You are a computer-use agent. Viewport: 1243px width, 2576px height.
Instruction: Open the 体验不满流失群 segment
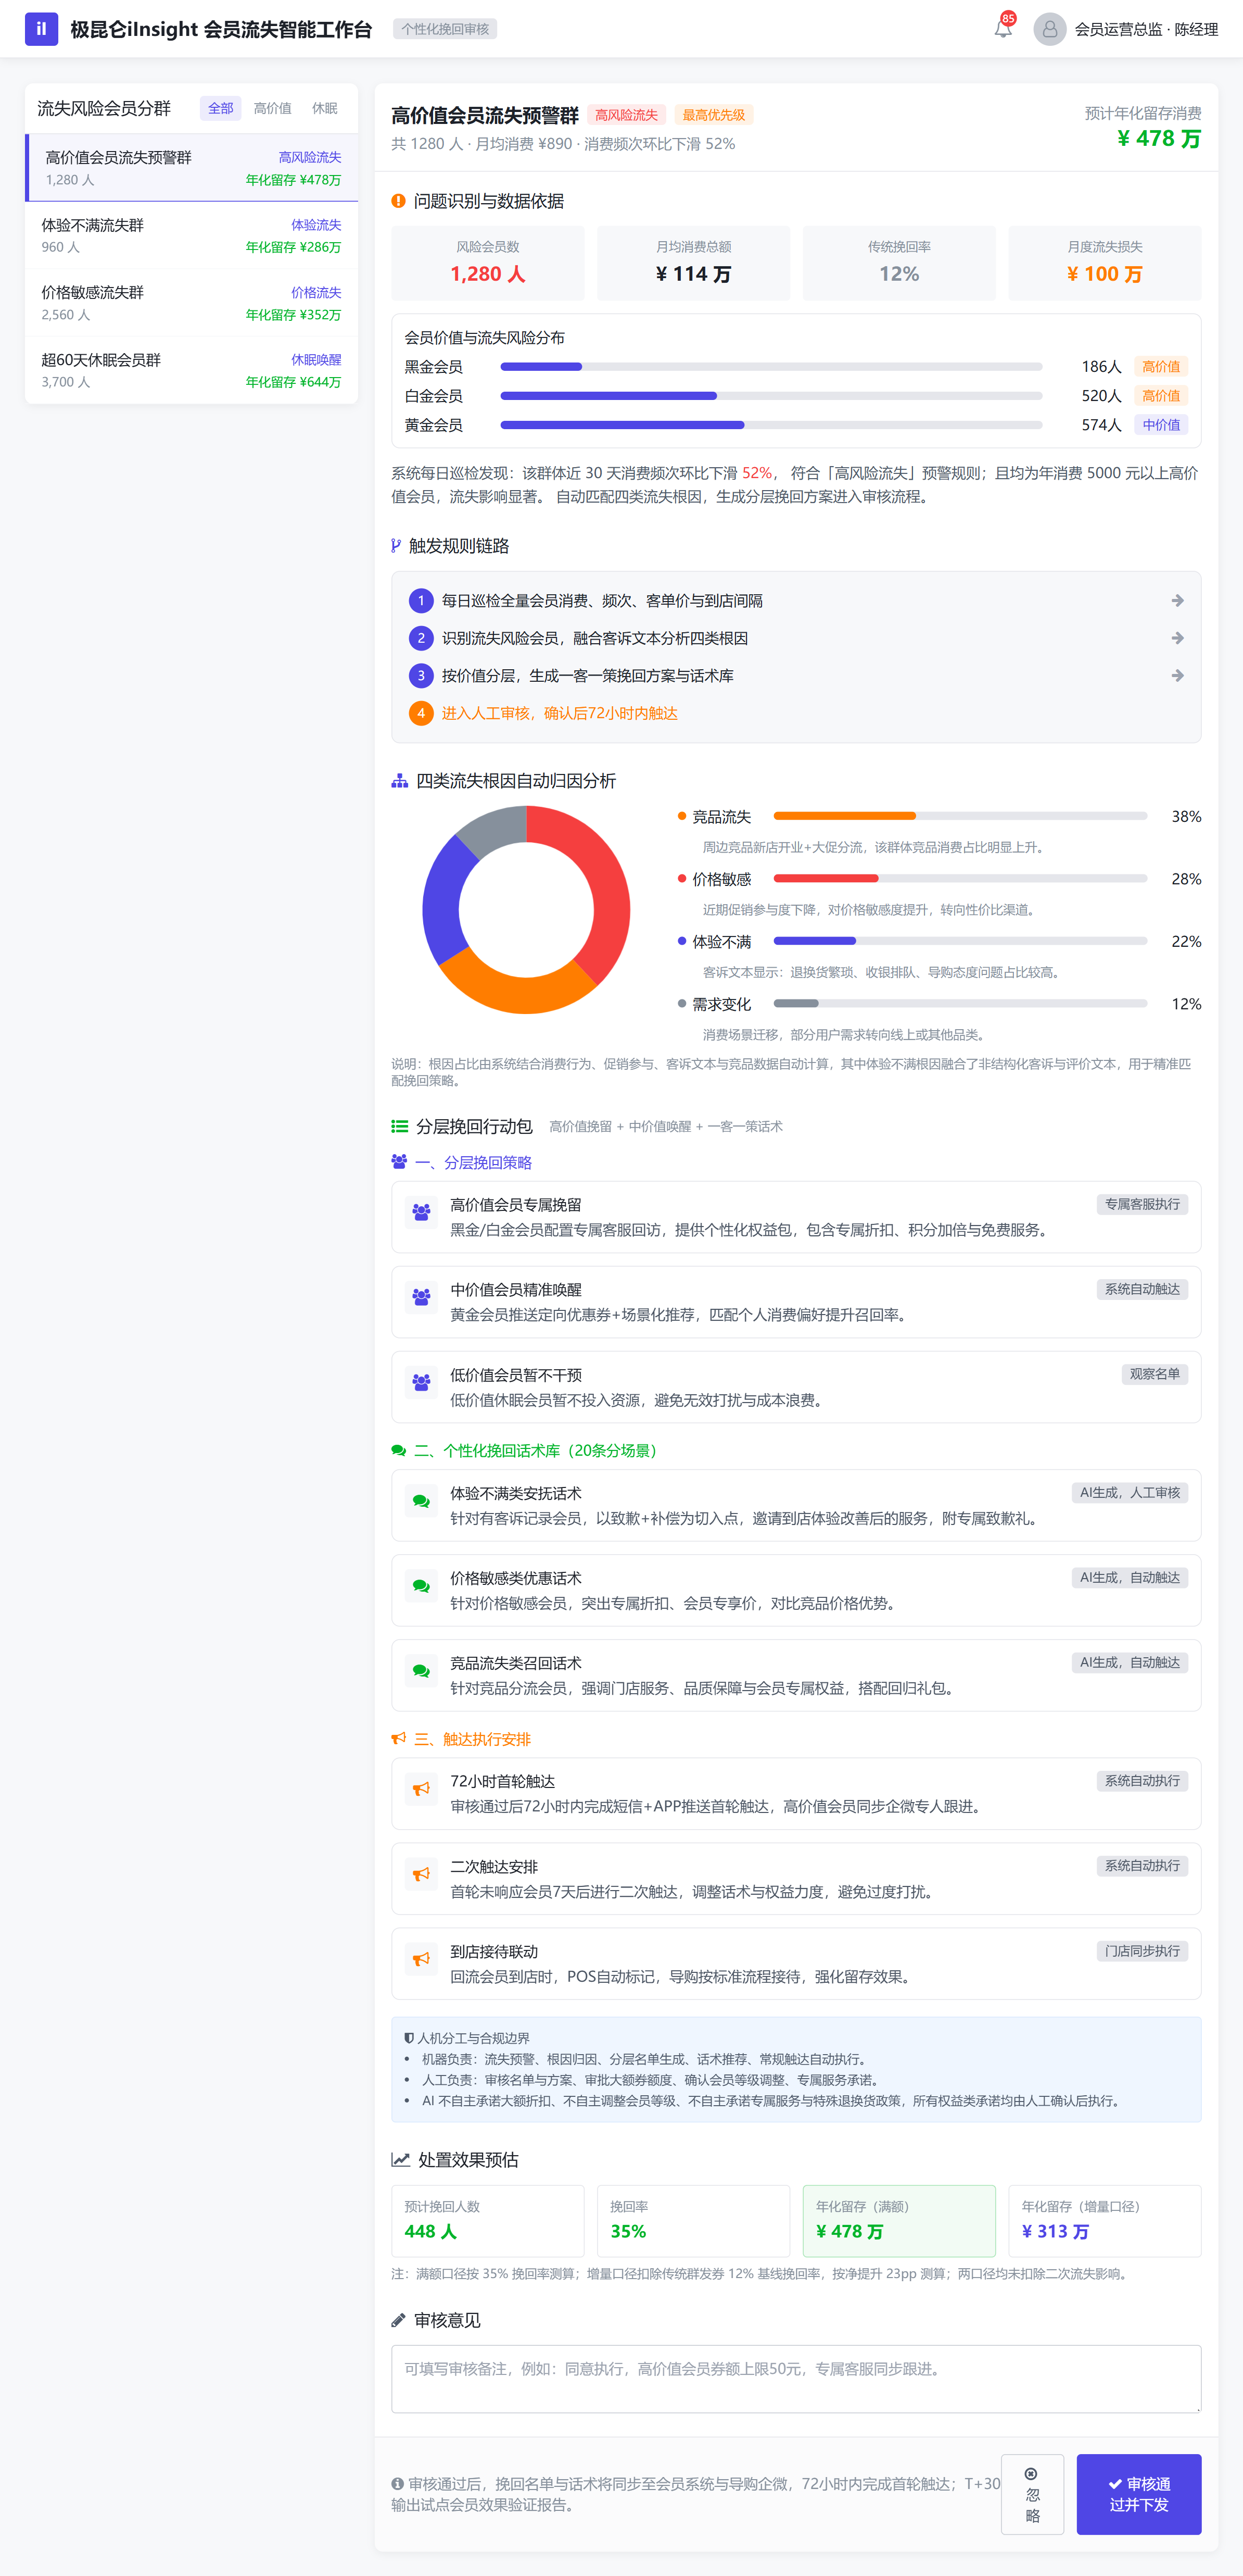(192, 236)
